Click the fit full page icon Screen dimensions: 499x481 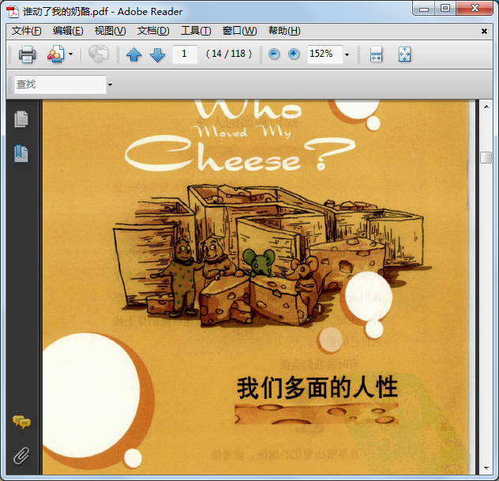[x=404, y=54]
